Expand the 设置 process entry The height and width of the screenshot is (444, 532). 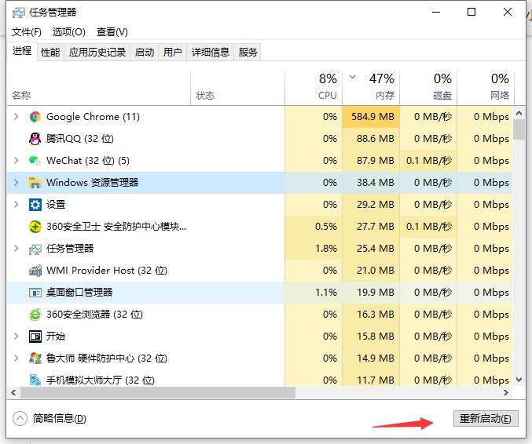click(x=16, y=204)
